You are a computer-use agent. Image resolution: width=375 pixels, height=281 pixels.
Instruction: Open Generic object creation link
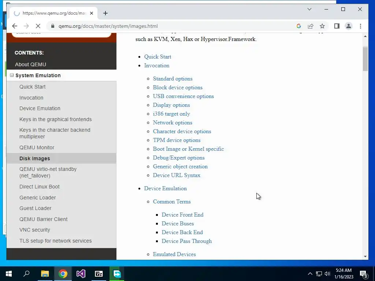point(180,166)
